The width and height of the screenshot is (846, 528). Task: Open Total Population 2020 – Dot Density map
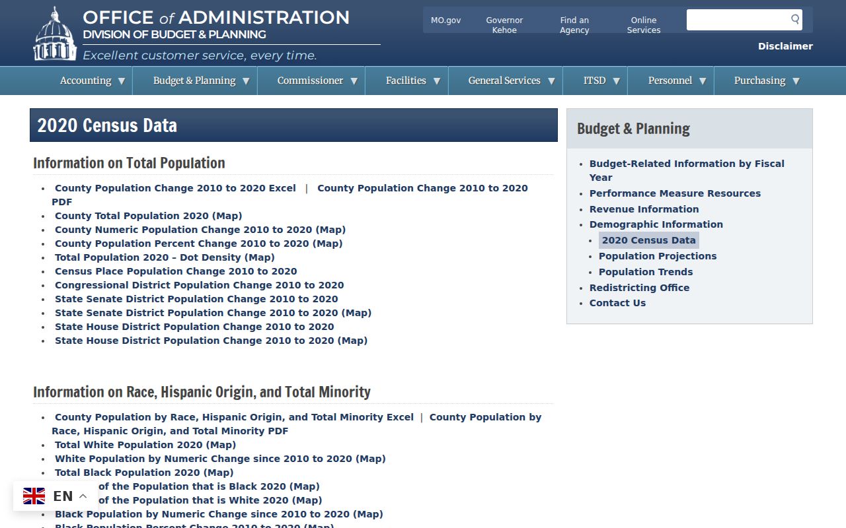165,257
